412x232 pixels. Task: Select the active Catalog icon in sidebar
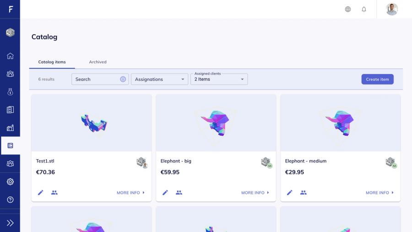[x=10, y=146]
